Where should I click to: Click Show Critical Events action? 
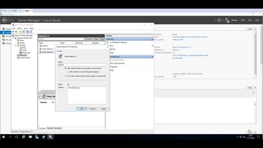pos(117,63)
